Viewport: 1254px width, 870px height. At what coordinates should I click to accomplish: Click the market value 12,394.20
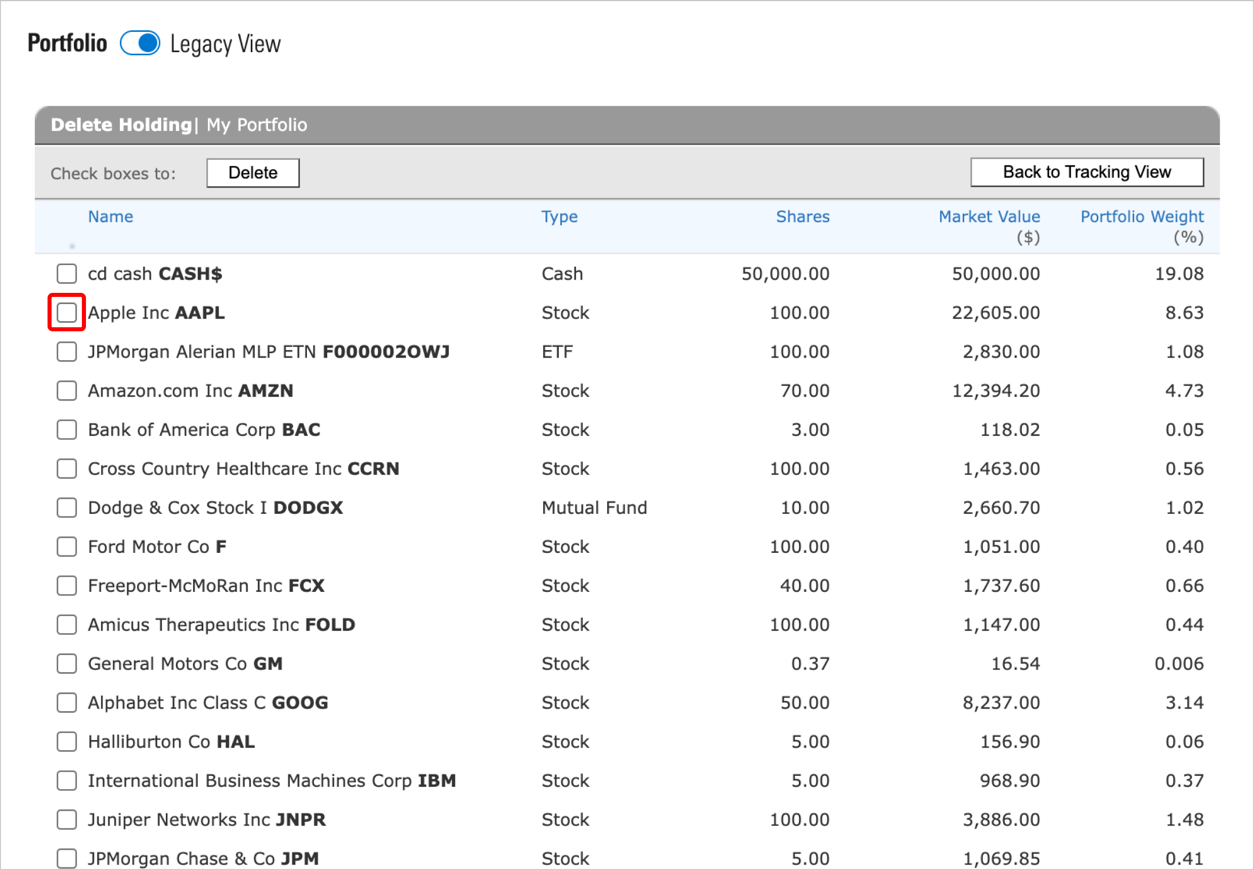pos(996,391)
